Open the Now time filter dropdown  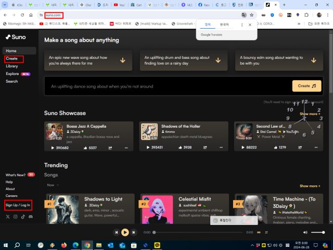(x=53, y=185)
